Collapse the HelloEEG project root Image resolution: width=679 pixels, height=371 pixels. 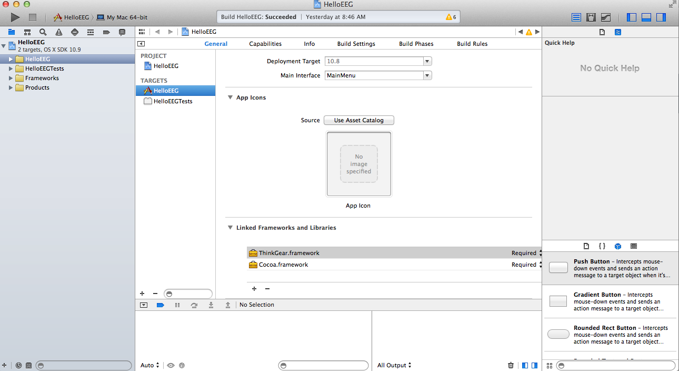4,46
